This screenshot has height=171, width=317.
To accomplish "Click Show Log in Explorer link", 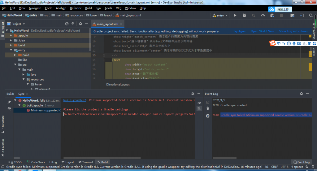I will click(293, 31).
